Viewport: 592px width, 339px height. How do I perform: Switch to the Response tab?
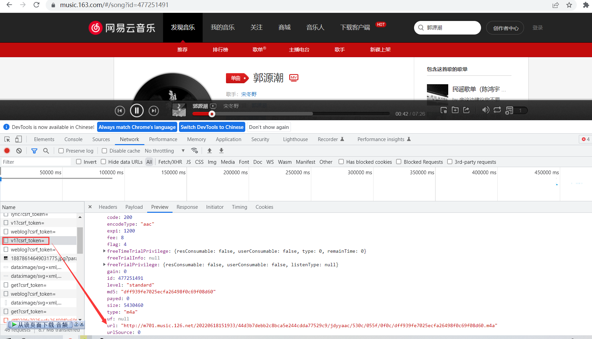point(187,207)
